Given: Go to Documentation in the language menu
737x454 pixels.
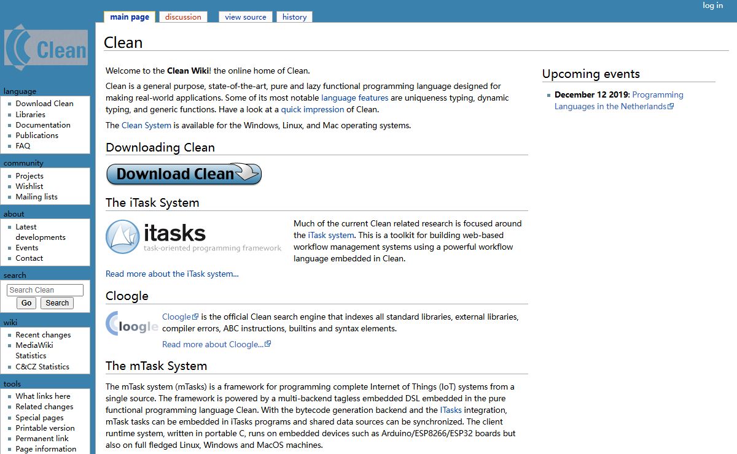Looking at the screenshot, I should 43,125.
